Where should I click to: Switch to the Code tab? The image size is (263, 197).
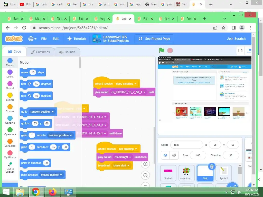pos(15,52)
